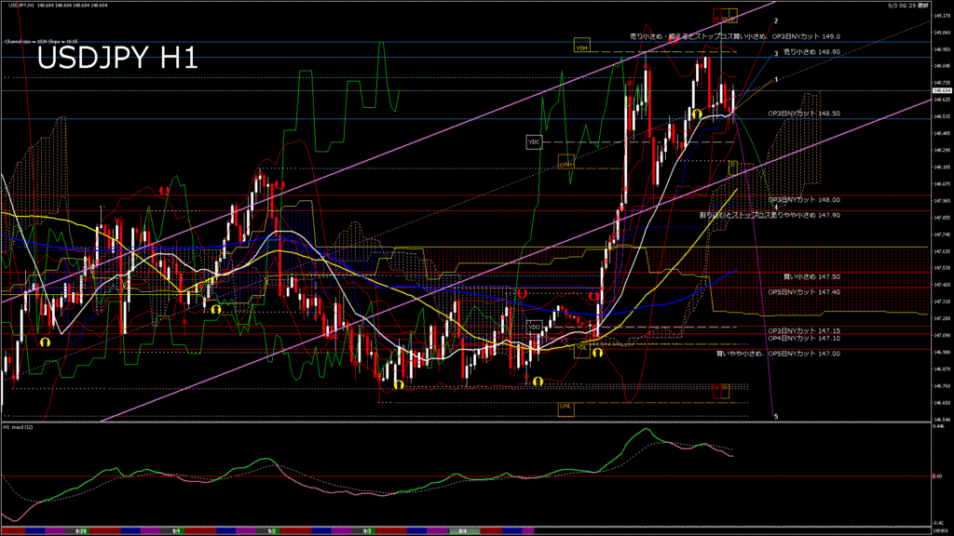
Task: Click the OP3日NYカット 148.50 label
Action: pos(804,114)
